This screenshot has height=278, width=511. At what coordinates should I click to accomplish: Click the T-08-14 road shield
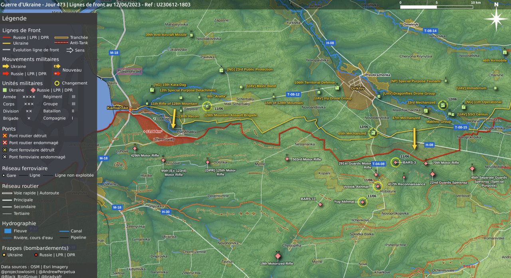[430, 31]
